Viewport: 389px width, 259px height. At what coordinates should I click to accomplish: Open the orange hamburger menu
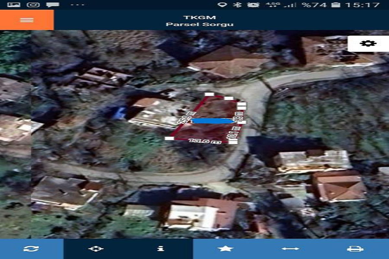tap(27, 20)
